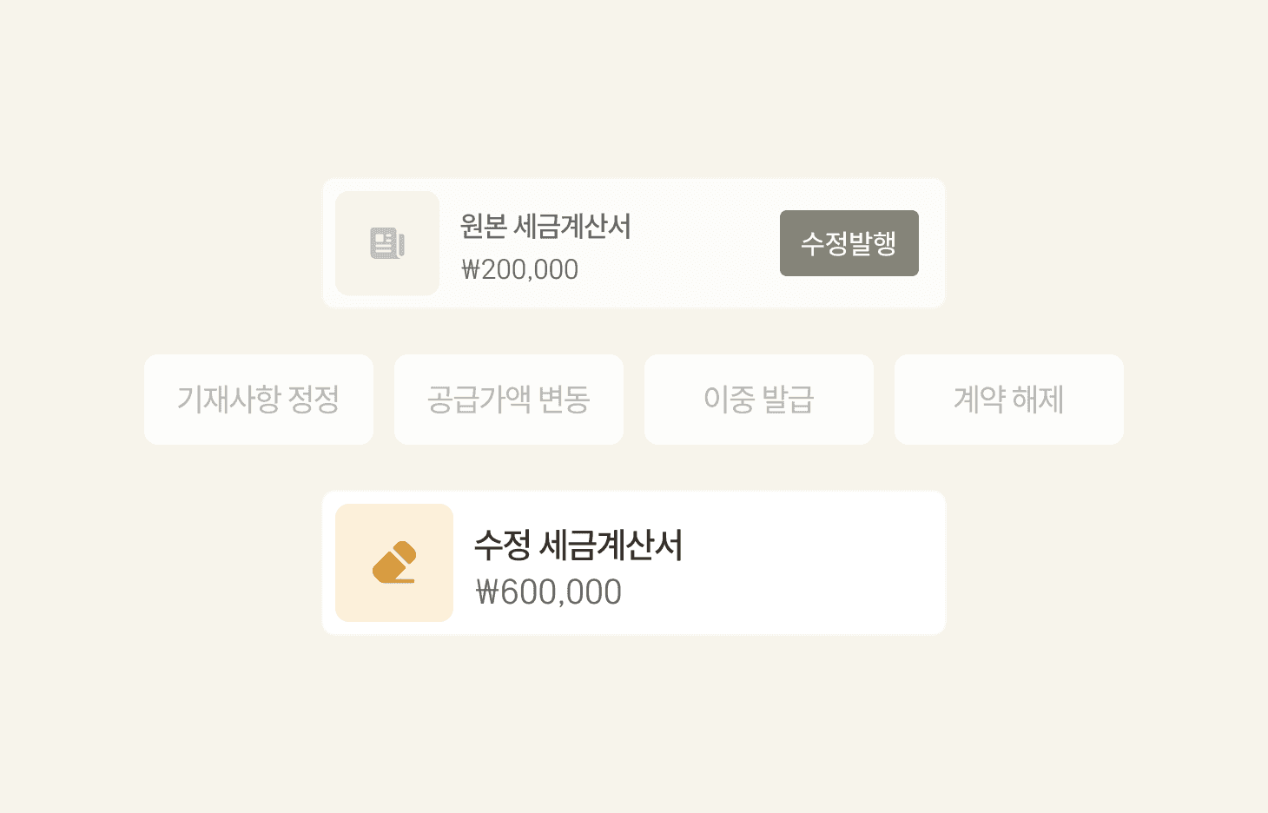Click the ₩600,000 amount
The width and height of the screenshot is (1268, 813).
[x=549, y=592]
